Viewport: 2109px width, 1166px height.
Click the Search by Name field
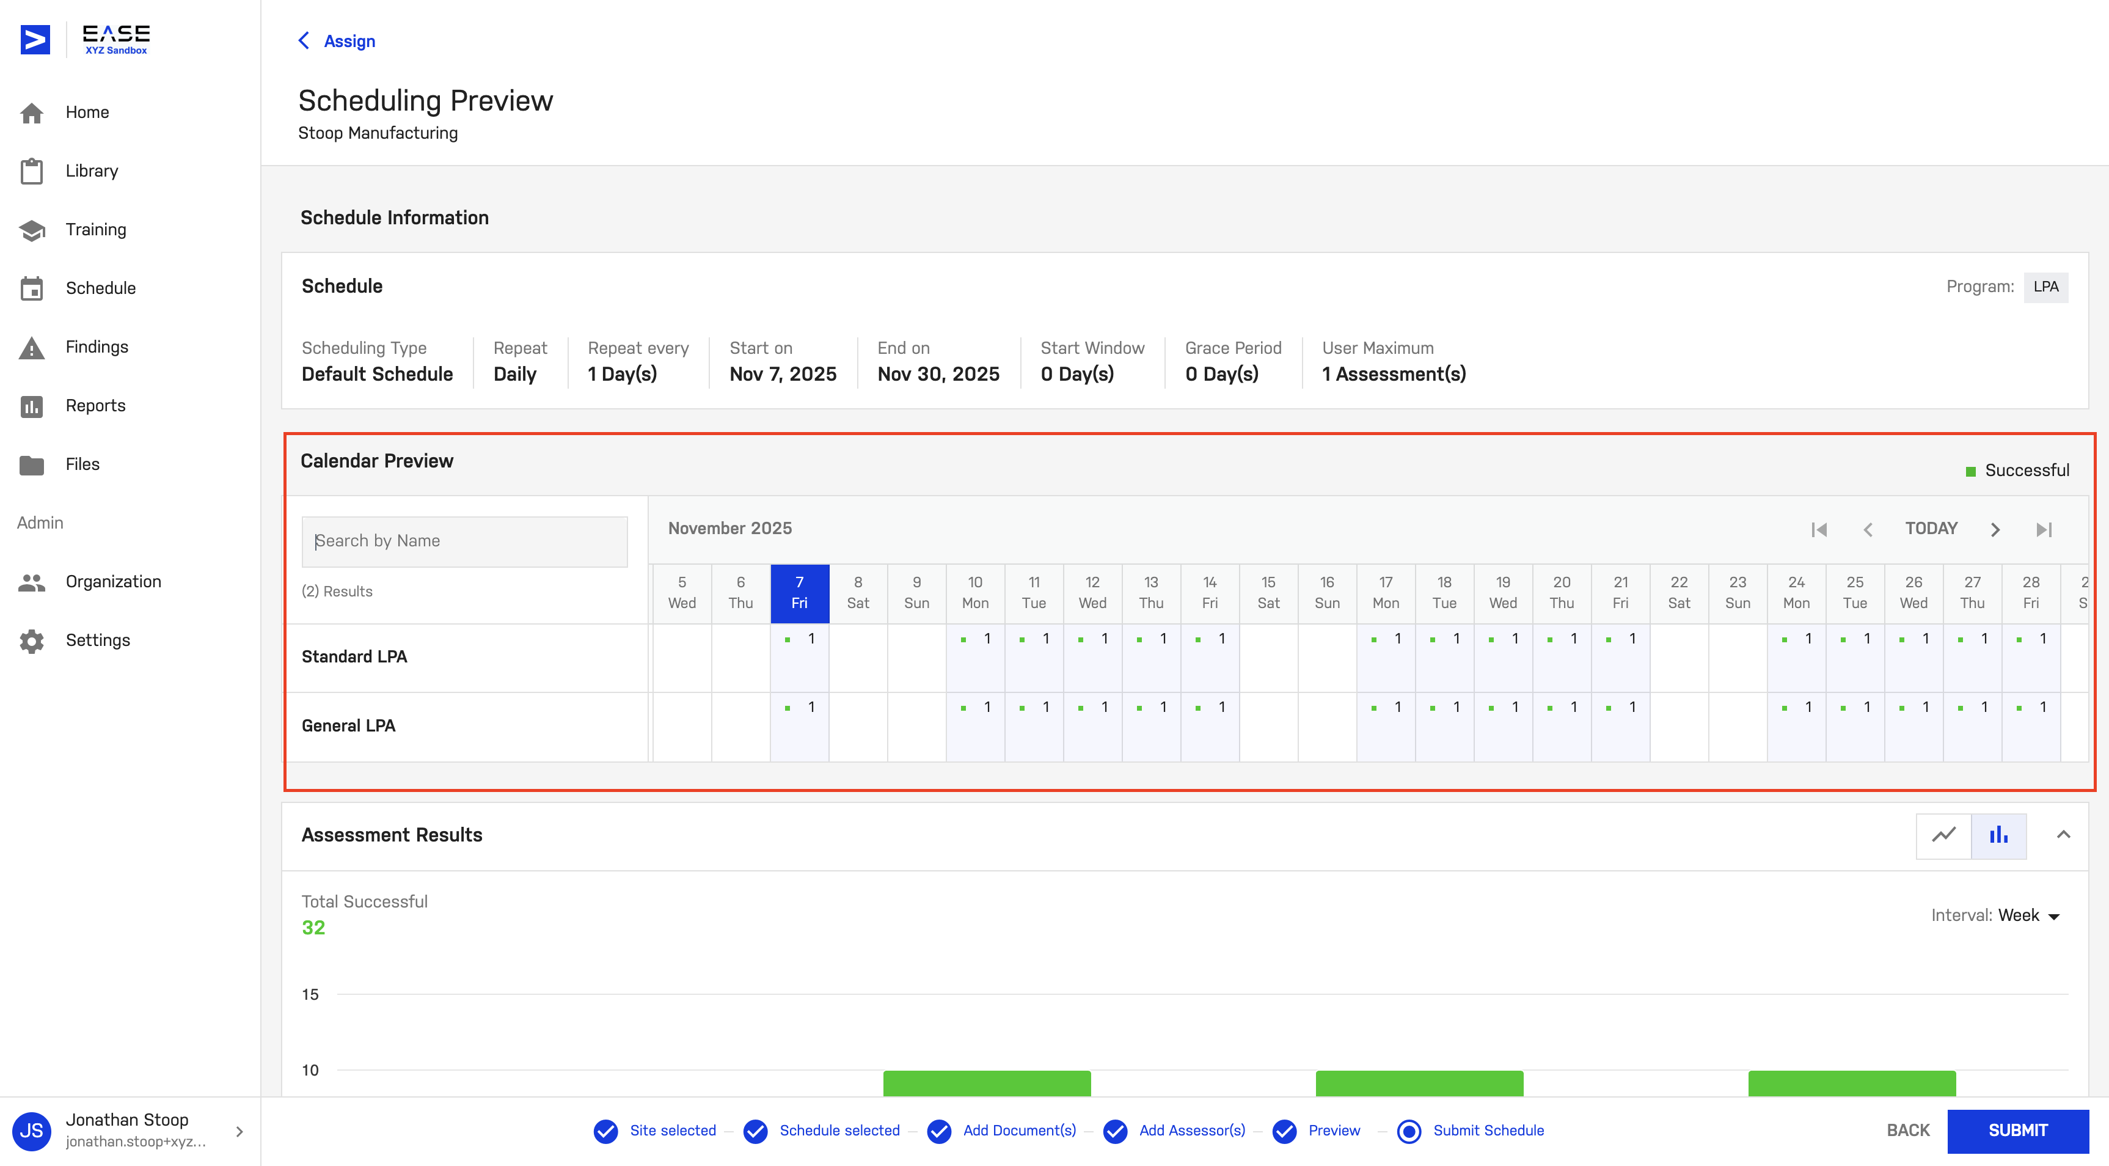[x=464, y=541]
